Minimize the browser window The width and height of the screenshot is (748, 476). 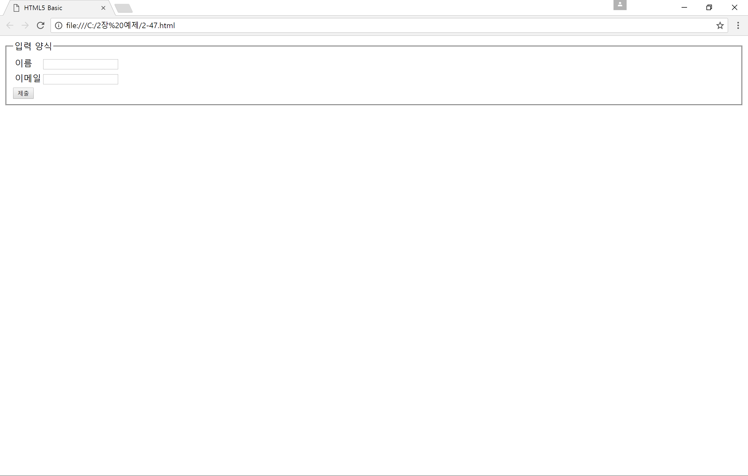pyautogui.click(x=684, y=7)
